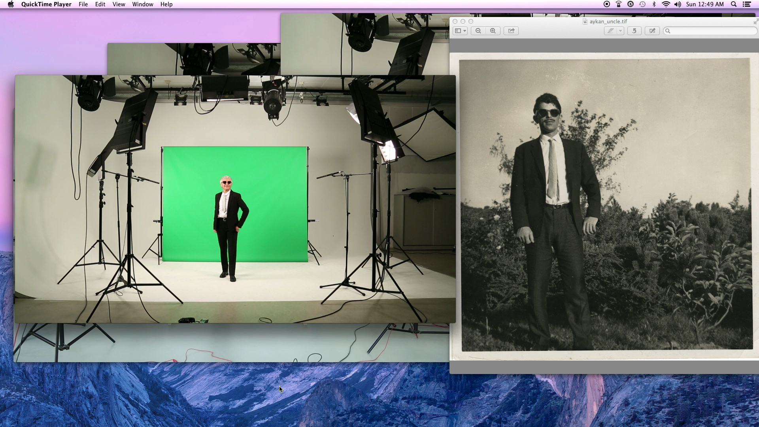The width and height of the screenshot is (759, 427).
Task: Show the Preview edit markup toolbar
Action: (x=652, y=31)
